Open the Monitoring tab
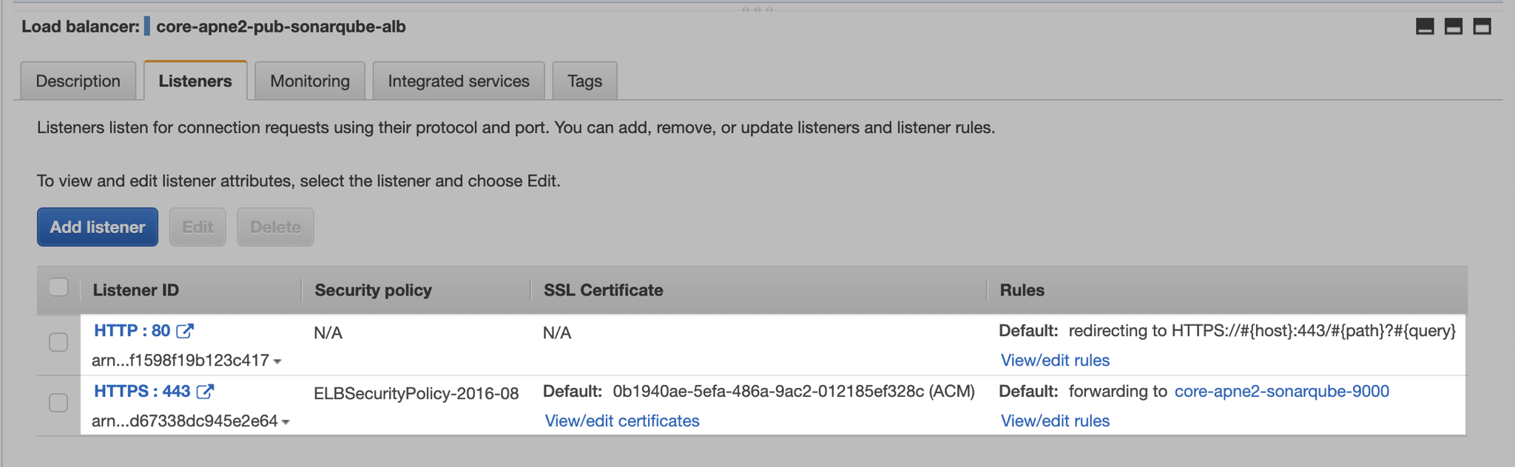The height and width of the screenshot is (467, 1515). 310,81
